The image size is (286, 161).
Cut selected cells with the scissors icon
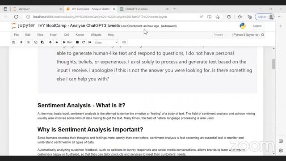29,42
